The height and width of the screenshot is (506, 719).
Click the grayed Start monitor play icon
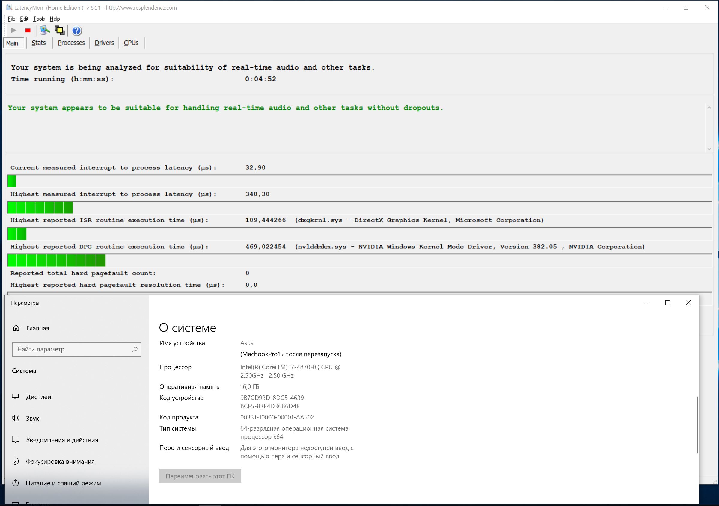13,30
